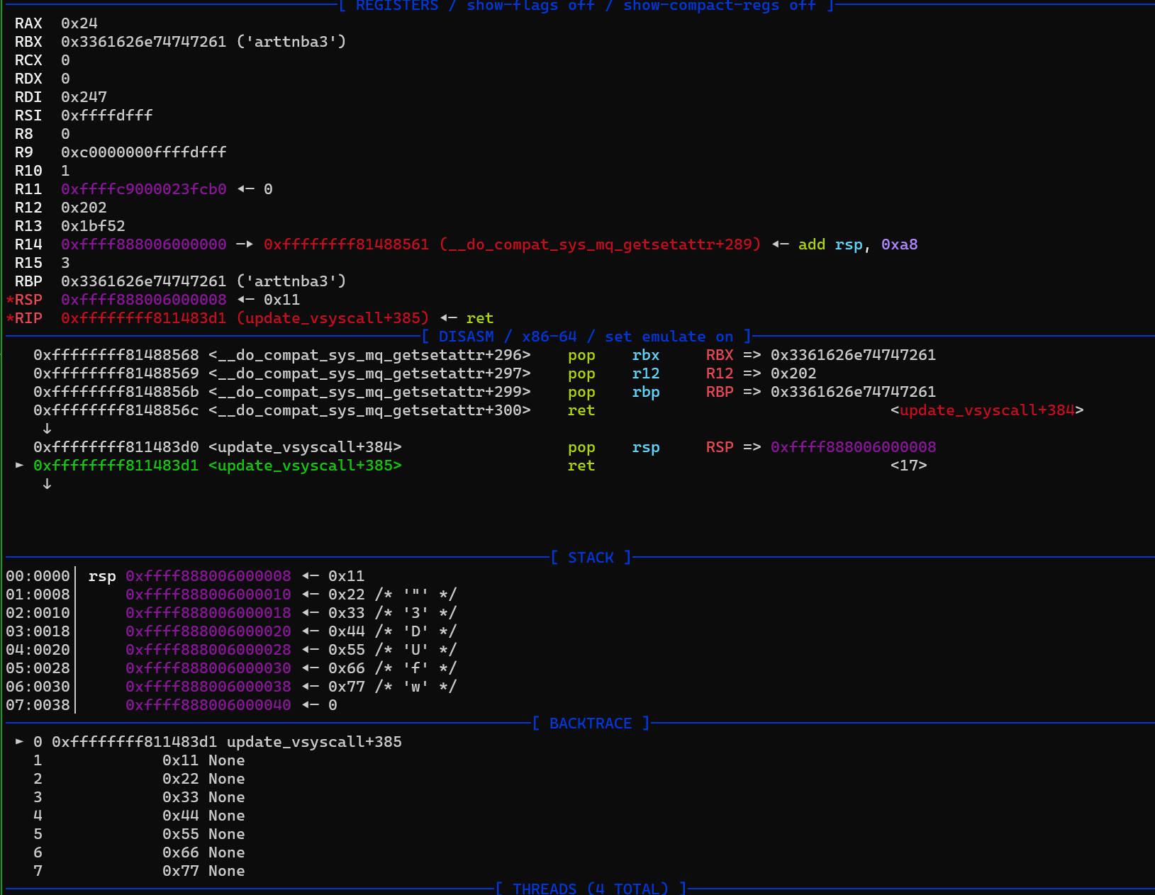The image size is (1155, 895).
Task: Select the current instruction address 0xffffffff811483d1 in green
Action: (x=116, y=466)
